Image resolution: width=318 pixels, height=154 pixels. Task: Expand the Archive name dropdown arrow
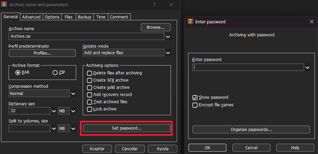[168, 37]
